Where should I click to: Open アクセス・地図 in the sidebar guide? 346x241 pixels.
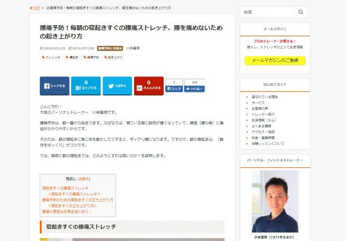coord(263,132)
